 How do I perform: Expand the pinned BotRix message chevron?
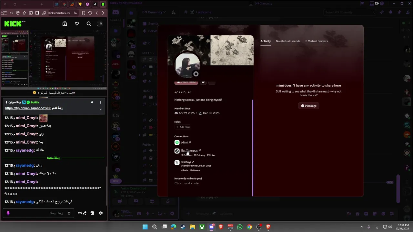point(101,109)
